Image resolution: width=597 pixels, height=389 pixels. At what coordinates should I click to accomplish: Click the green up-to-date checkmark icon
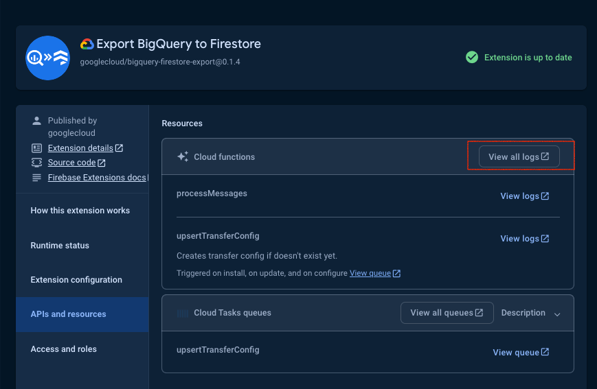tap(472, 58)
